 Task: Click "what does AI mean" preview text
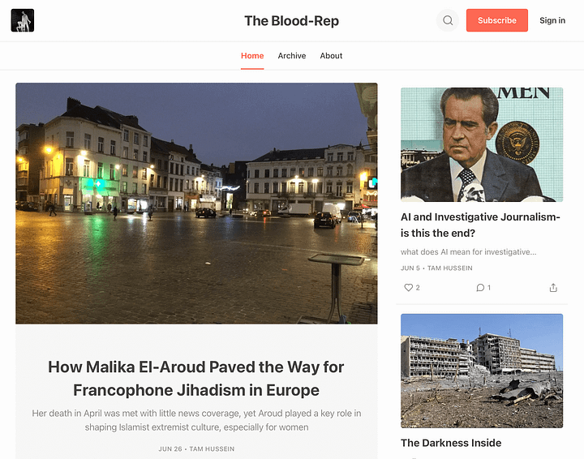pyautogui.click(x=468, y=252)
